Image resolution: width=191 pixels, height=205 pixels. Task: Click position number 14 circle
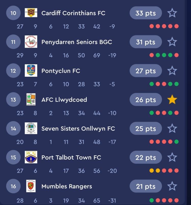coord(13,129)
